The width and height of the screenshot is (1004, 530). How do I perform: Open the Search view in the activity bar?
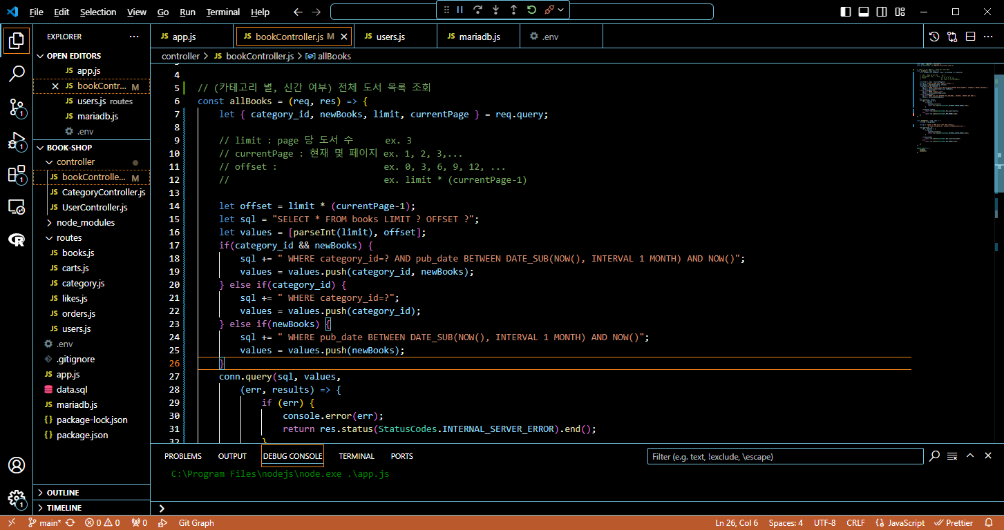[17, 74]
